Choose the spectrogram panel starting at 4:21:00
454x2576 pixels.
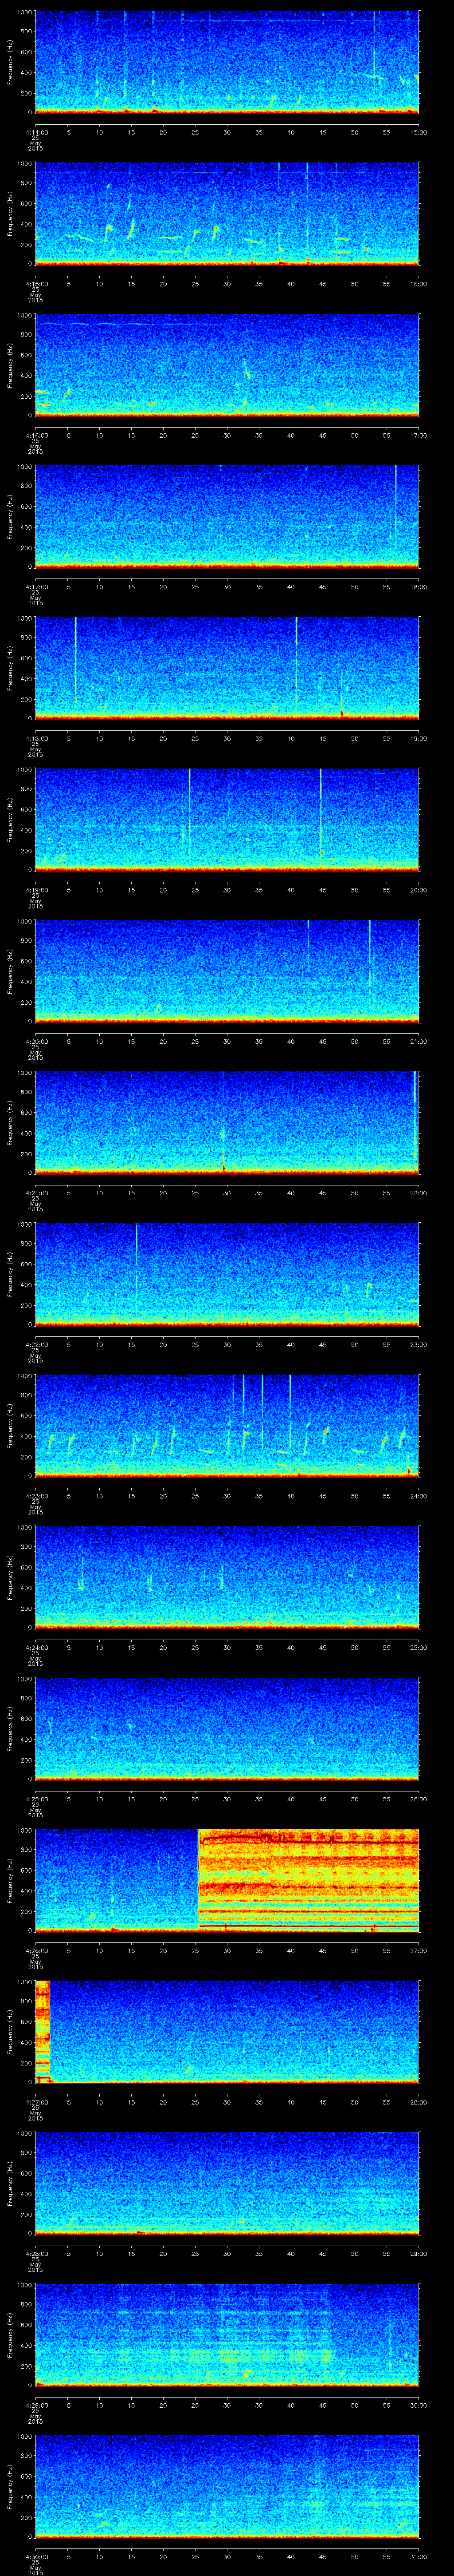point(227,1123)
